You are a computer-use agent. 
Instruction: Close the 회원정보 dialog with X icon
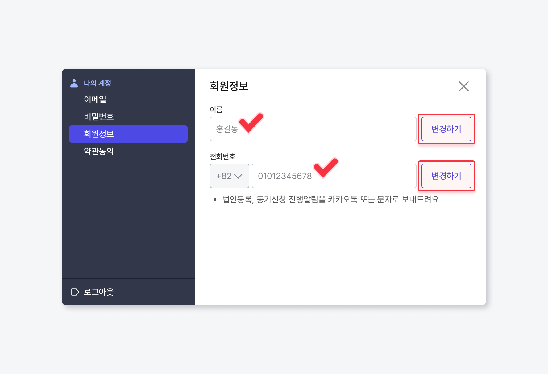[x=463, y=86]
